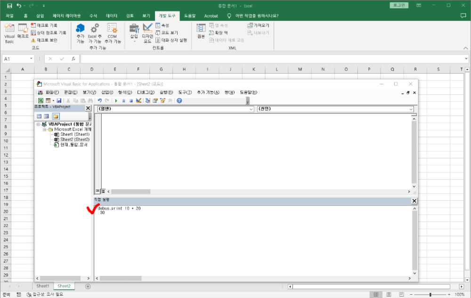The image size is (471, 298).
Task: Open the VBA 실행(R) menu
Action: coord(166,92)
